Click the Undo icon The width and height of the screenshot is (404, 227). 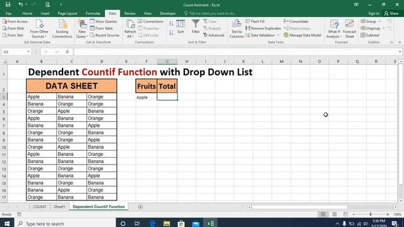pos(21,4)
